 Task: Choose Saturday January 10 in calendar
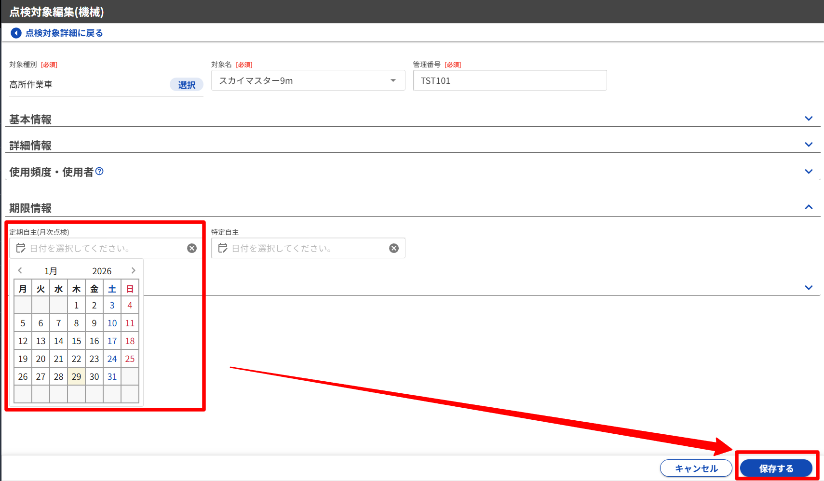(112, 323)
